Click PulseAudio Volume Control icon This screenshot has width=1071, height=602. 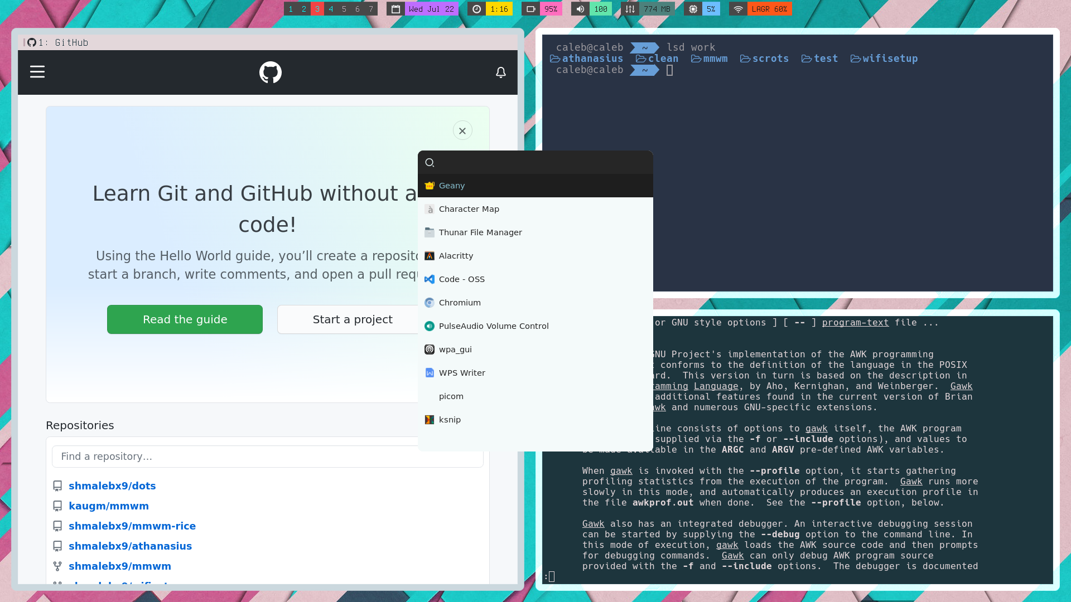[x=430, y=326]
